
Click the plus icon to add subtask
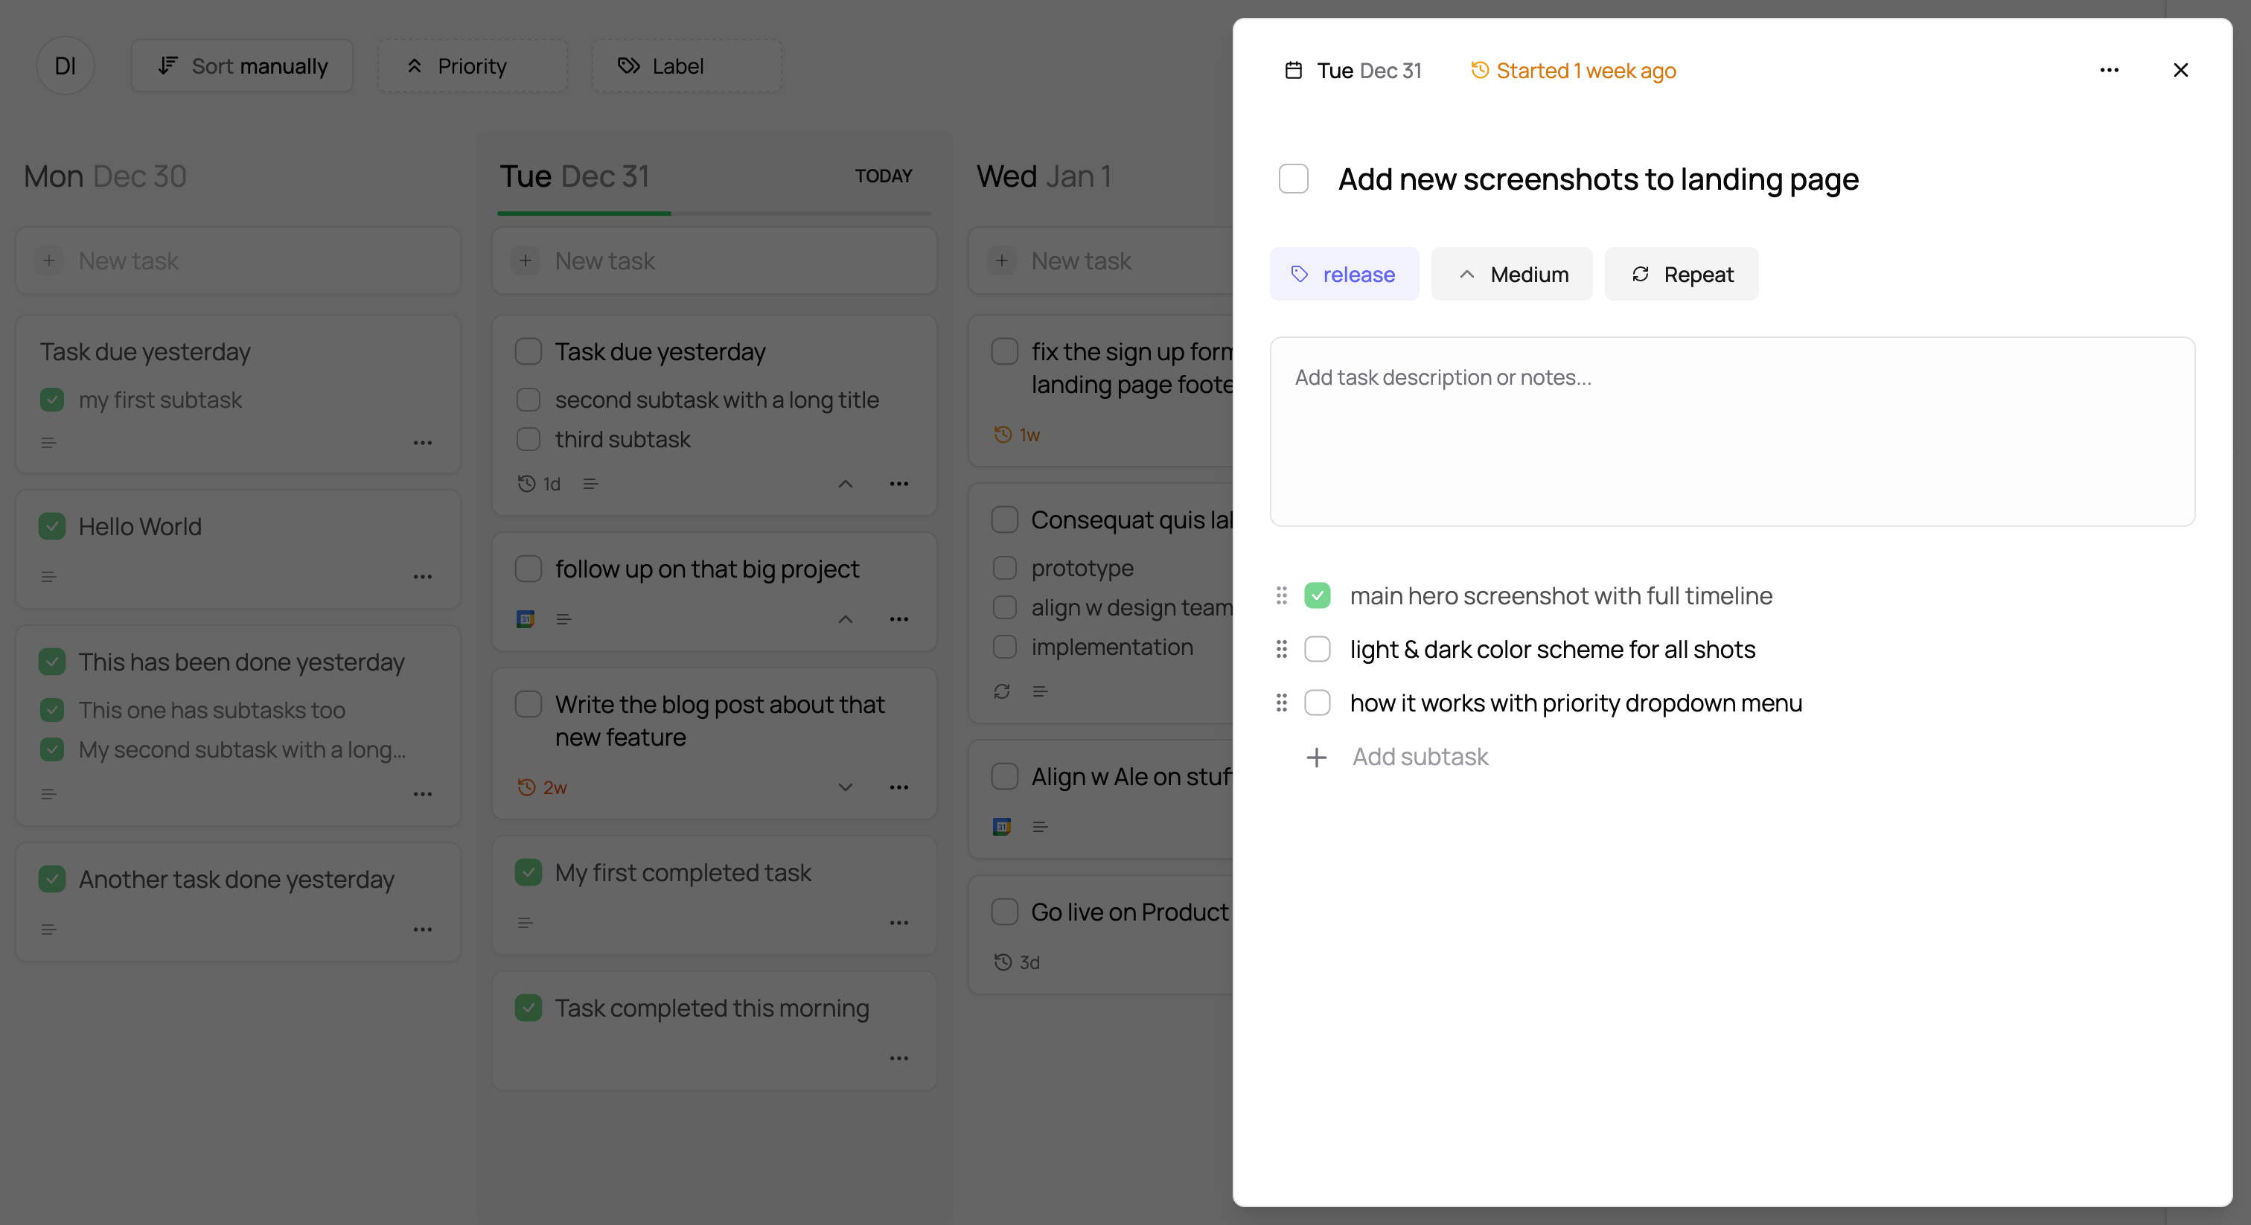[1316, 757]
